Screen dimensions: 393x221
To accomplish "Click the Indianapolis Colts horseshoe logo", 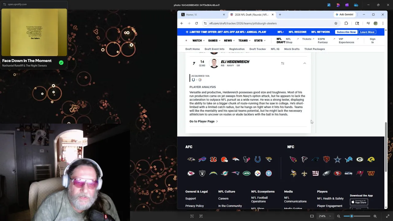I will tap(258, 159).
